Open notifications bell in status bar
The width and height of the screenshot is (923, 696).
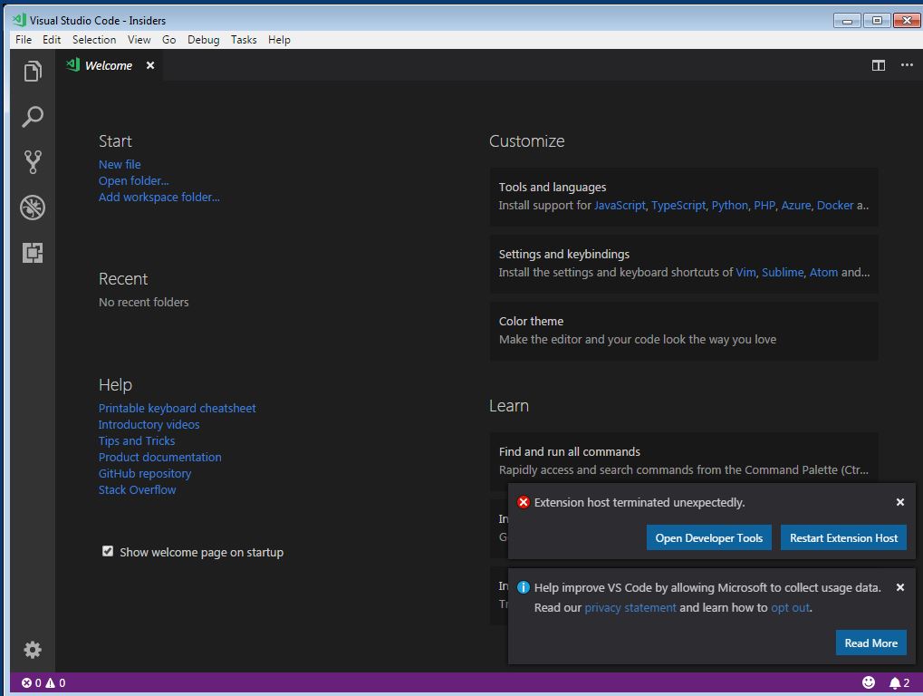click(x=899, y=683)
